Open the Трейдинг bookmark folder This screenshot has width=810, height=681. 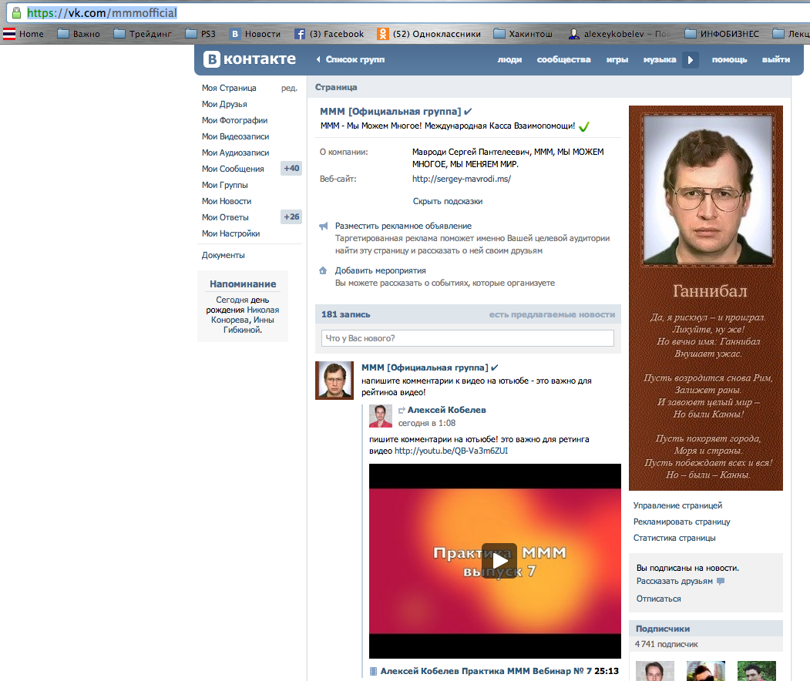142,34
